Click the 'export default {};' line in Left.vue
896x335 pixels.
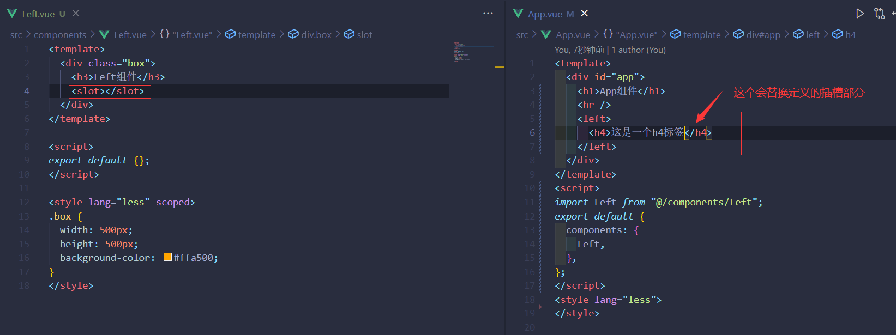pyautogui.click(x=99, y=161)
